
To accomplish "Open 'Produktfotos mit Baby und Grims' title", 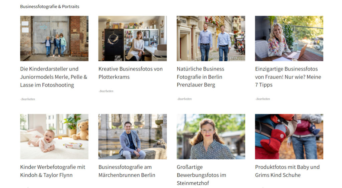I will point(287,171).
